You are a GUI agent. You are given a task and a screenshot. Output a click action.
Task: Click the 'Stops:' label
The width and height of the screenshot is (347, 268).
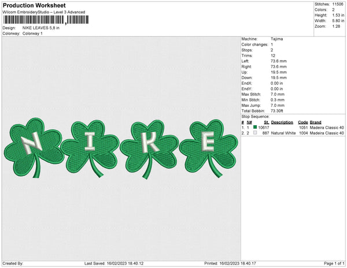247,50
